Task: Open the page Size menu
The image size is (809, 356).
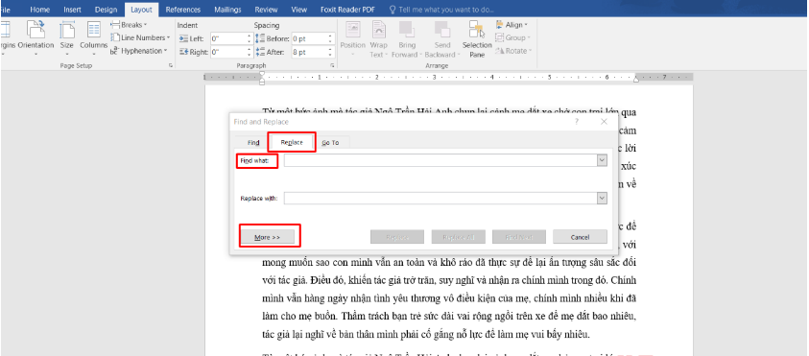Action: click(66, 36)
